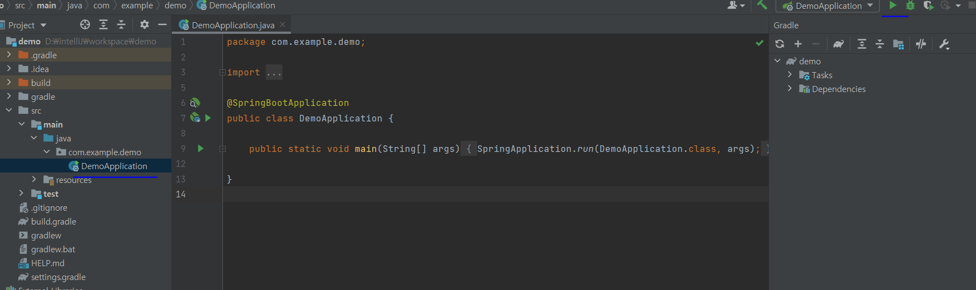
Task: Collapse the src folder
Action: pos(9,110)
